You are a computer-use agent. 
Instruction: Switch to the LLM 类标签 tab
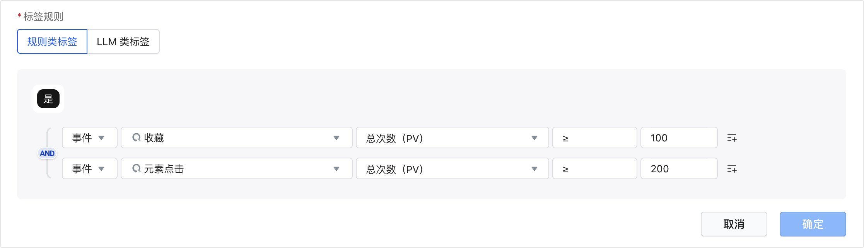coord(123,42)
